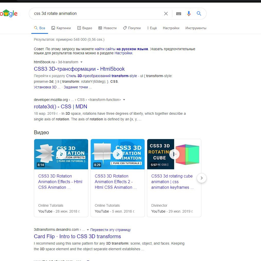Open the rotate3d() - CSS | MDN result
Viewport: 261px width, 261px height.
(60, 107)
